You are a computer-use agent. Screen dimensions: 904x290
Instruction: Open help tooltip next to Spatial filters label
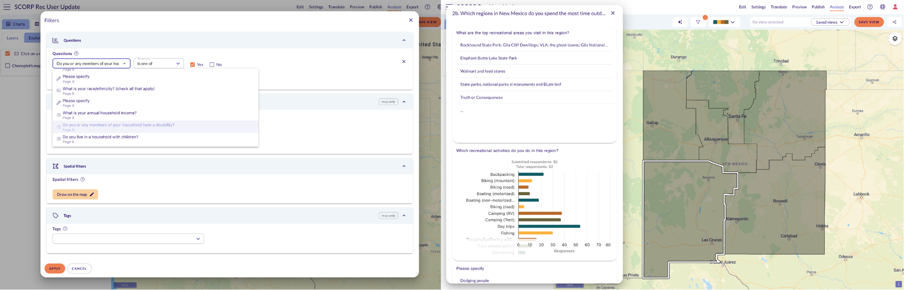pos(82,179)
